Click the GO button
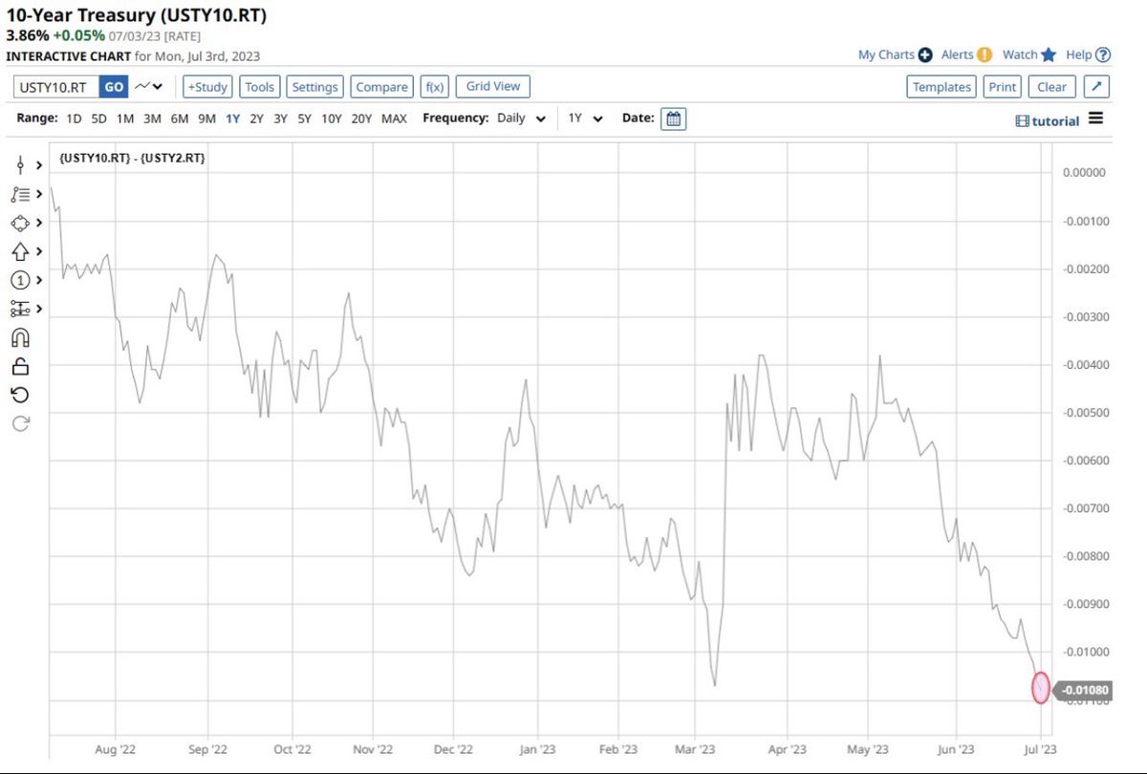The height and width of the screenshot is (774, 1147). click(114, 87)
